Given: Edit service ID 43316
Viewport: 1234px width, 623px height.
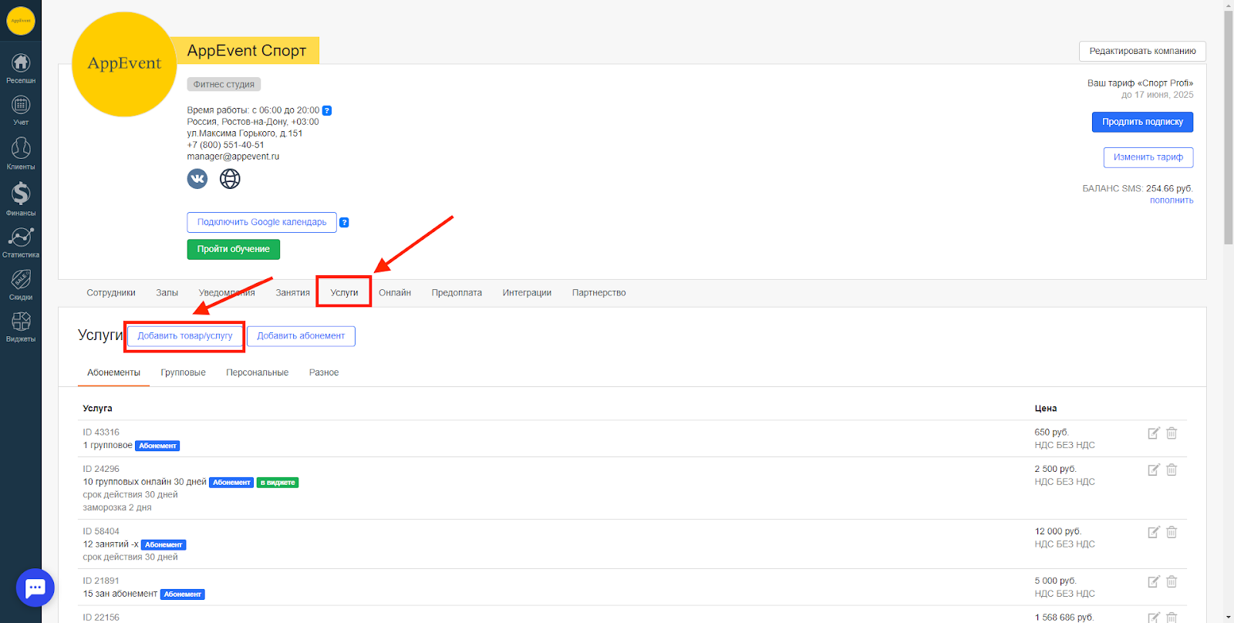Looking at the screenshot, I should coord(1154,433).
